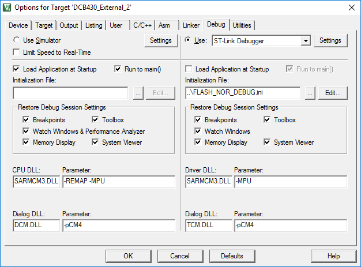Viewport: 361px width, 267px height.
Task: Toggle simulator Breakpoints checkbox
Action: [x=26, y=120]
